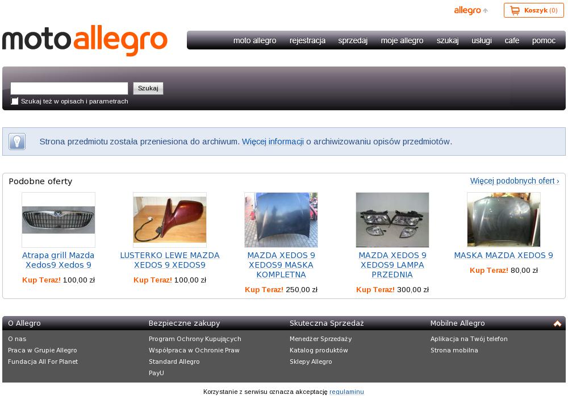Open 'Atrapa grill Mazda Xedos9 Xedos 9' link
The image size is (568, 403).
pyautogui.click(x=59, y=260)
